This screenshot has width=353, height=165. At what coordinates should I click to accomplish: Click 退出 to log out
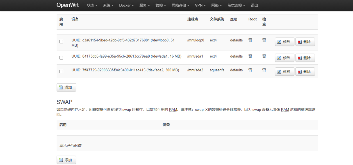tap(254, 5)
